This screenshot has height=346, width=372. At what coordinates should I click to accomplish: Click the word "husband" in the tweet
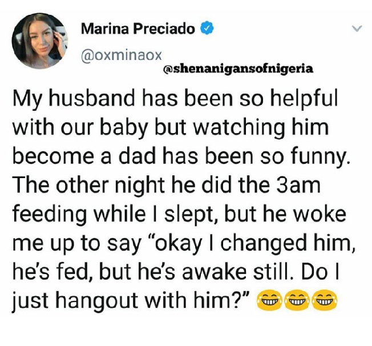(92, 99)
